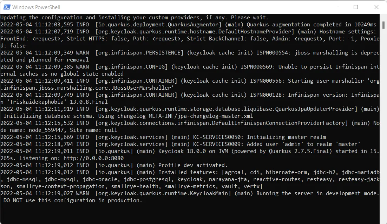Screen dimensions: 387x224
Task: Click the 'Windows PowerShell' title text
Action: [x=36, y=7]
